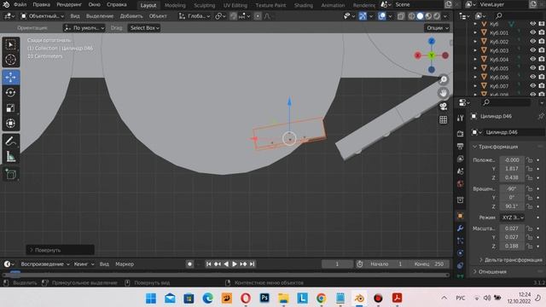The image size is (546, 307).
Task: Toggle Show Overlays button in header
Action: pos(382,16)
